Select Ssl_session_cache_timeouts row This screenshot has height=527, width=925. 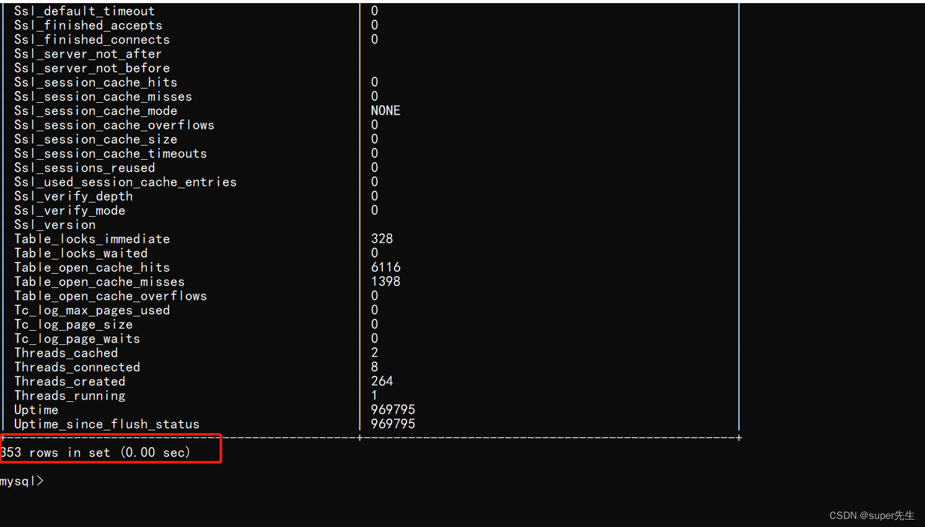pyautogui.click(x=110, y=154)
